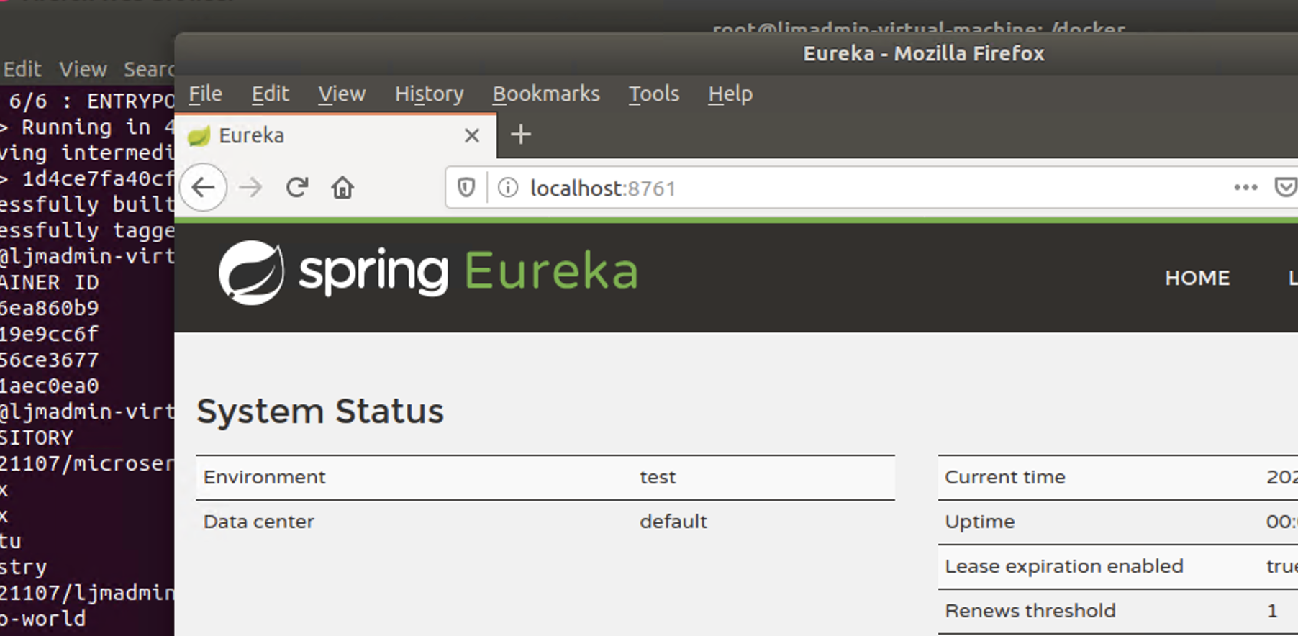Open tracking protection shield icon
Viewport: 1298px width, 636px height.
466,188
